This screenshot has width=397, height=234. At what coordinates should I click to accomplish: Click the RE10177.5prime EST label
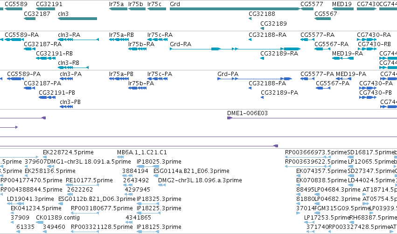(x=89, y=180)
